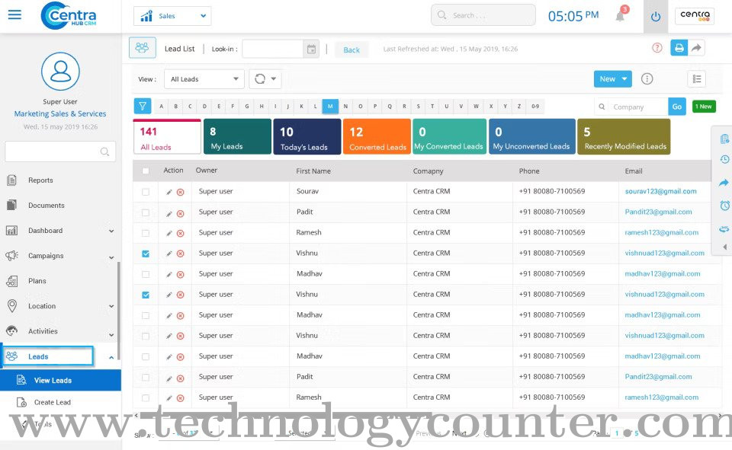
Task: Filter leads by 0-9
Action: (x=535, y=107)
